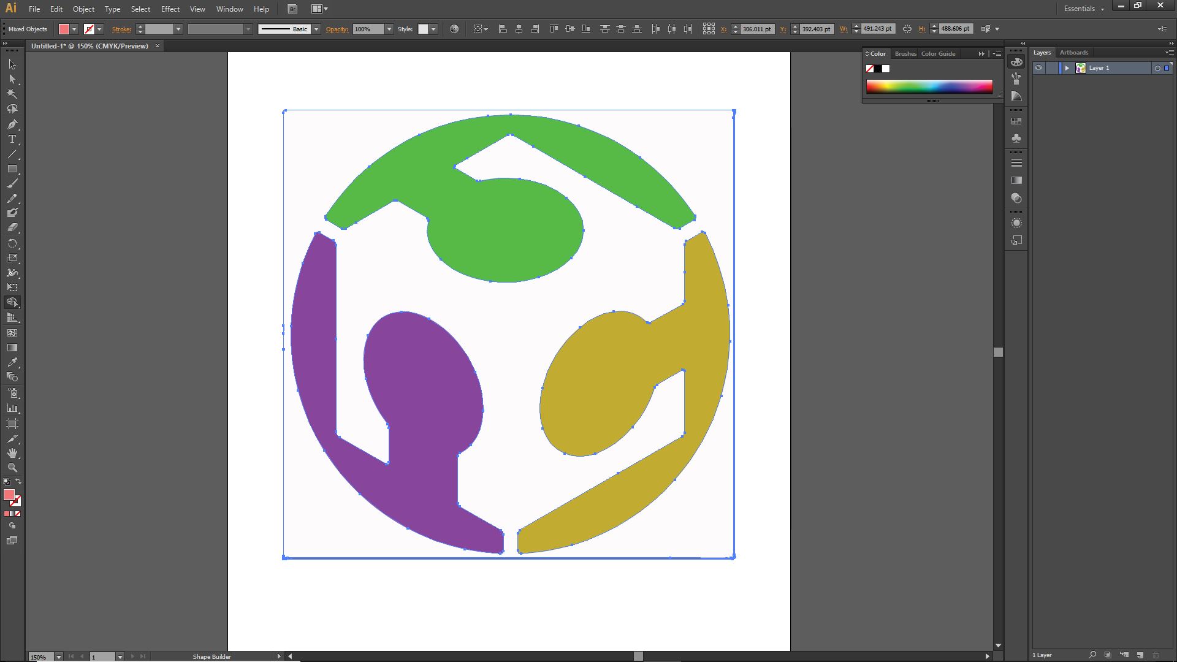Pick a color from spectrum bar

(929, 87)
